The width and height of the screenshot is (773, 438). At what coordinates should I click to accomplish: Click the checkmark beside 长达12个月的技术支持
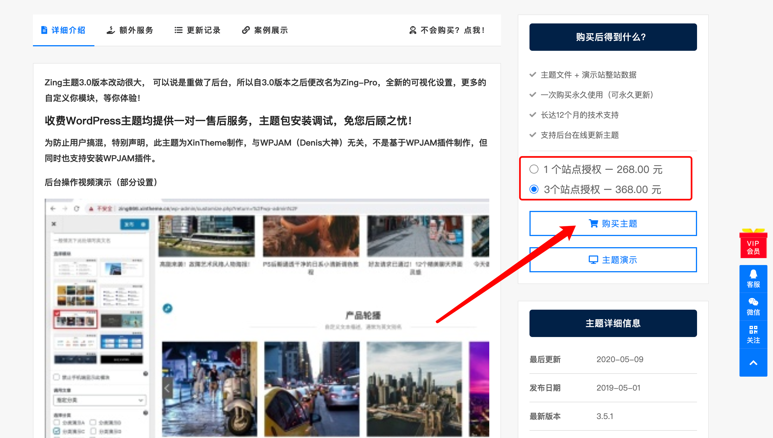point(533,115)
